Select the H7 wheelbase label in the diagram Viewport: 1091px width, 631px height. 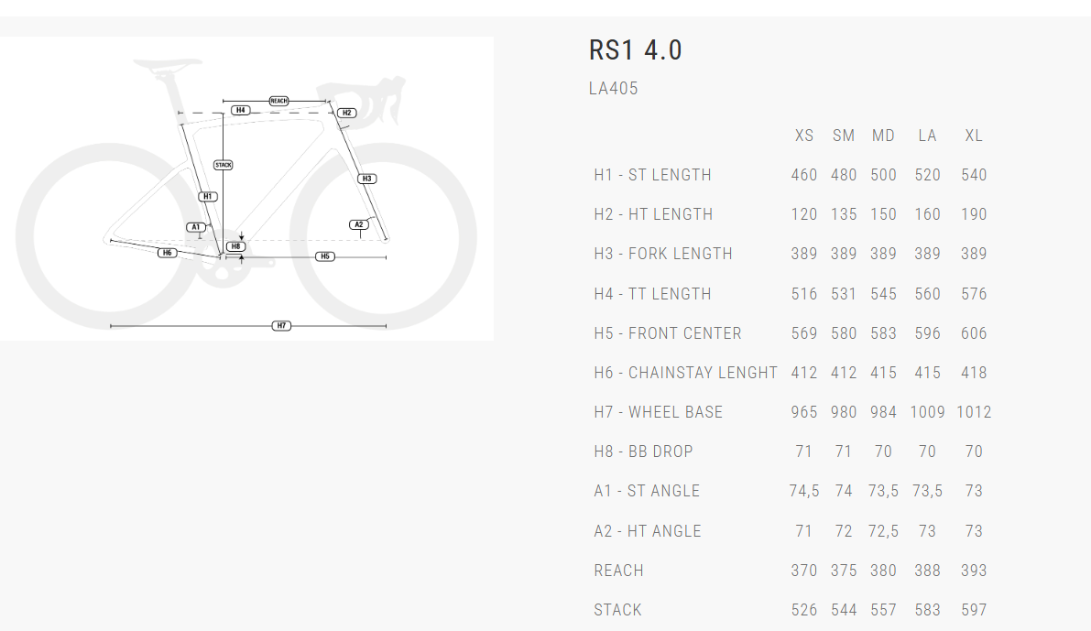pos(281,326)
